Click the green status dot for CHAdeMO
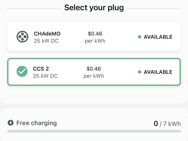 [139, 37]
